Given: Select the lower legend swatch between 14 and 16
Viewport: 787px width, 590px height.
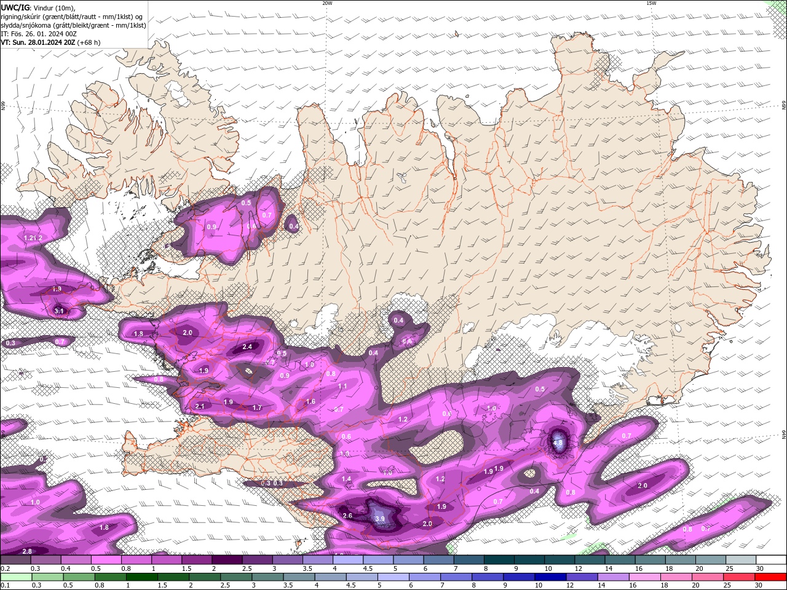Looking at the screenshot, I should point(613,577).
